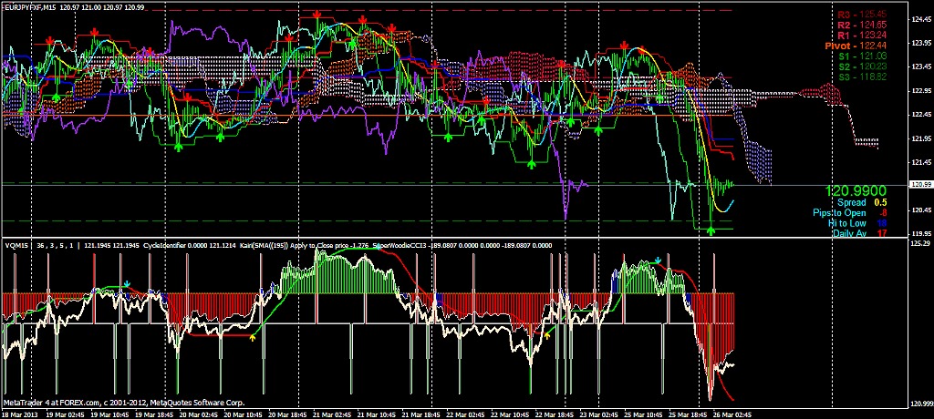Click the 25 Mar 10:45 time label
The image size is (934, 419).
pyautogui.click(x=645, y=414)
